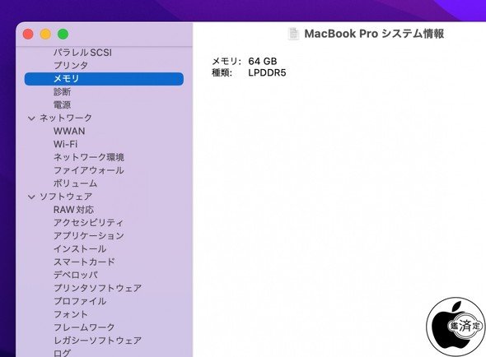Click the green zoom window button
The image size is (486, 357).
click(63, 34)
